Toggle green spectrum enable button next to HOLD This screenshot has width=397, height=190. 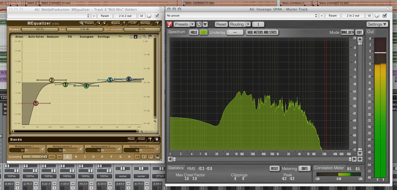(204, 32)
